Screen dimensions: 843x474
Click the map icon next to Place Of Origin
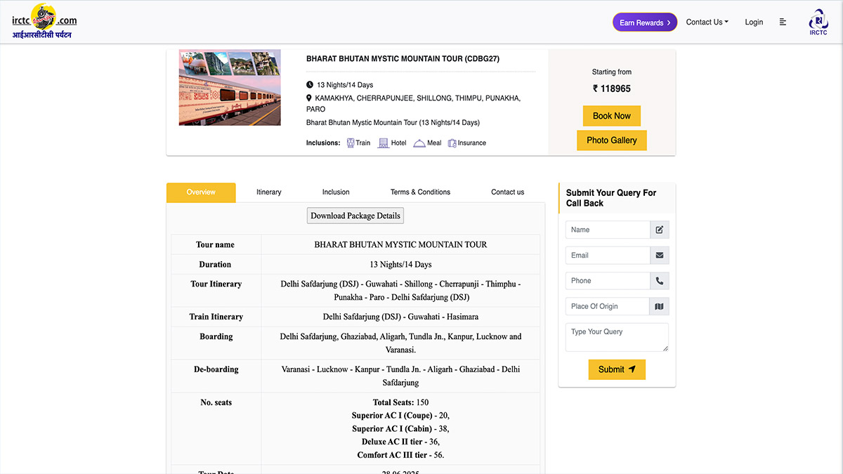(660, 306)
